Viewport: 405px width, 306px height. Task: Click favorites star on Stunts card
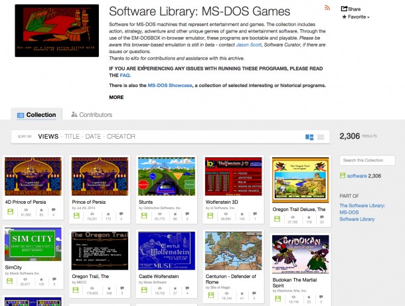point(175,214)
